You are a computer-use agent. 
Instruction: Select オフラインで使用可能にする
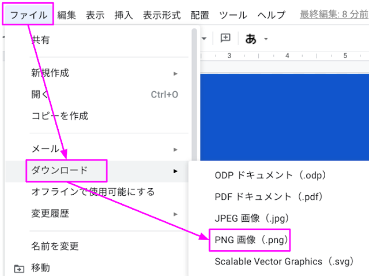(97, 192)
